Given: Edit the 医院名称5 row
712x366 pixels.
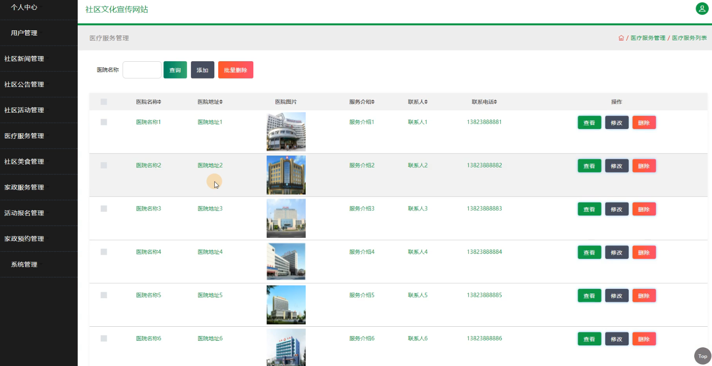Looking at the screenshot, I should 617,296.
